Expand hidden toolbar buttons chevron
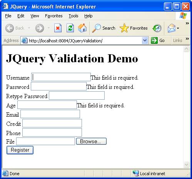 [187, 23]
